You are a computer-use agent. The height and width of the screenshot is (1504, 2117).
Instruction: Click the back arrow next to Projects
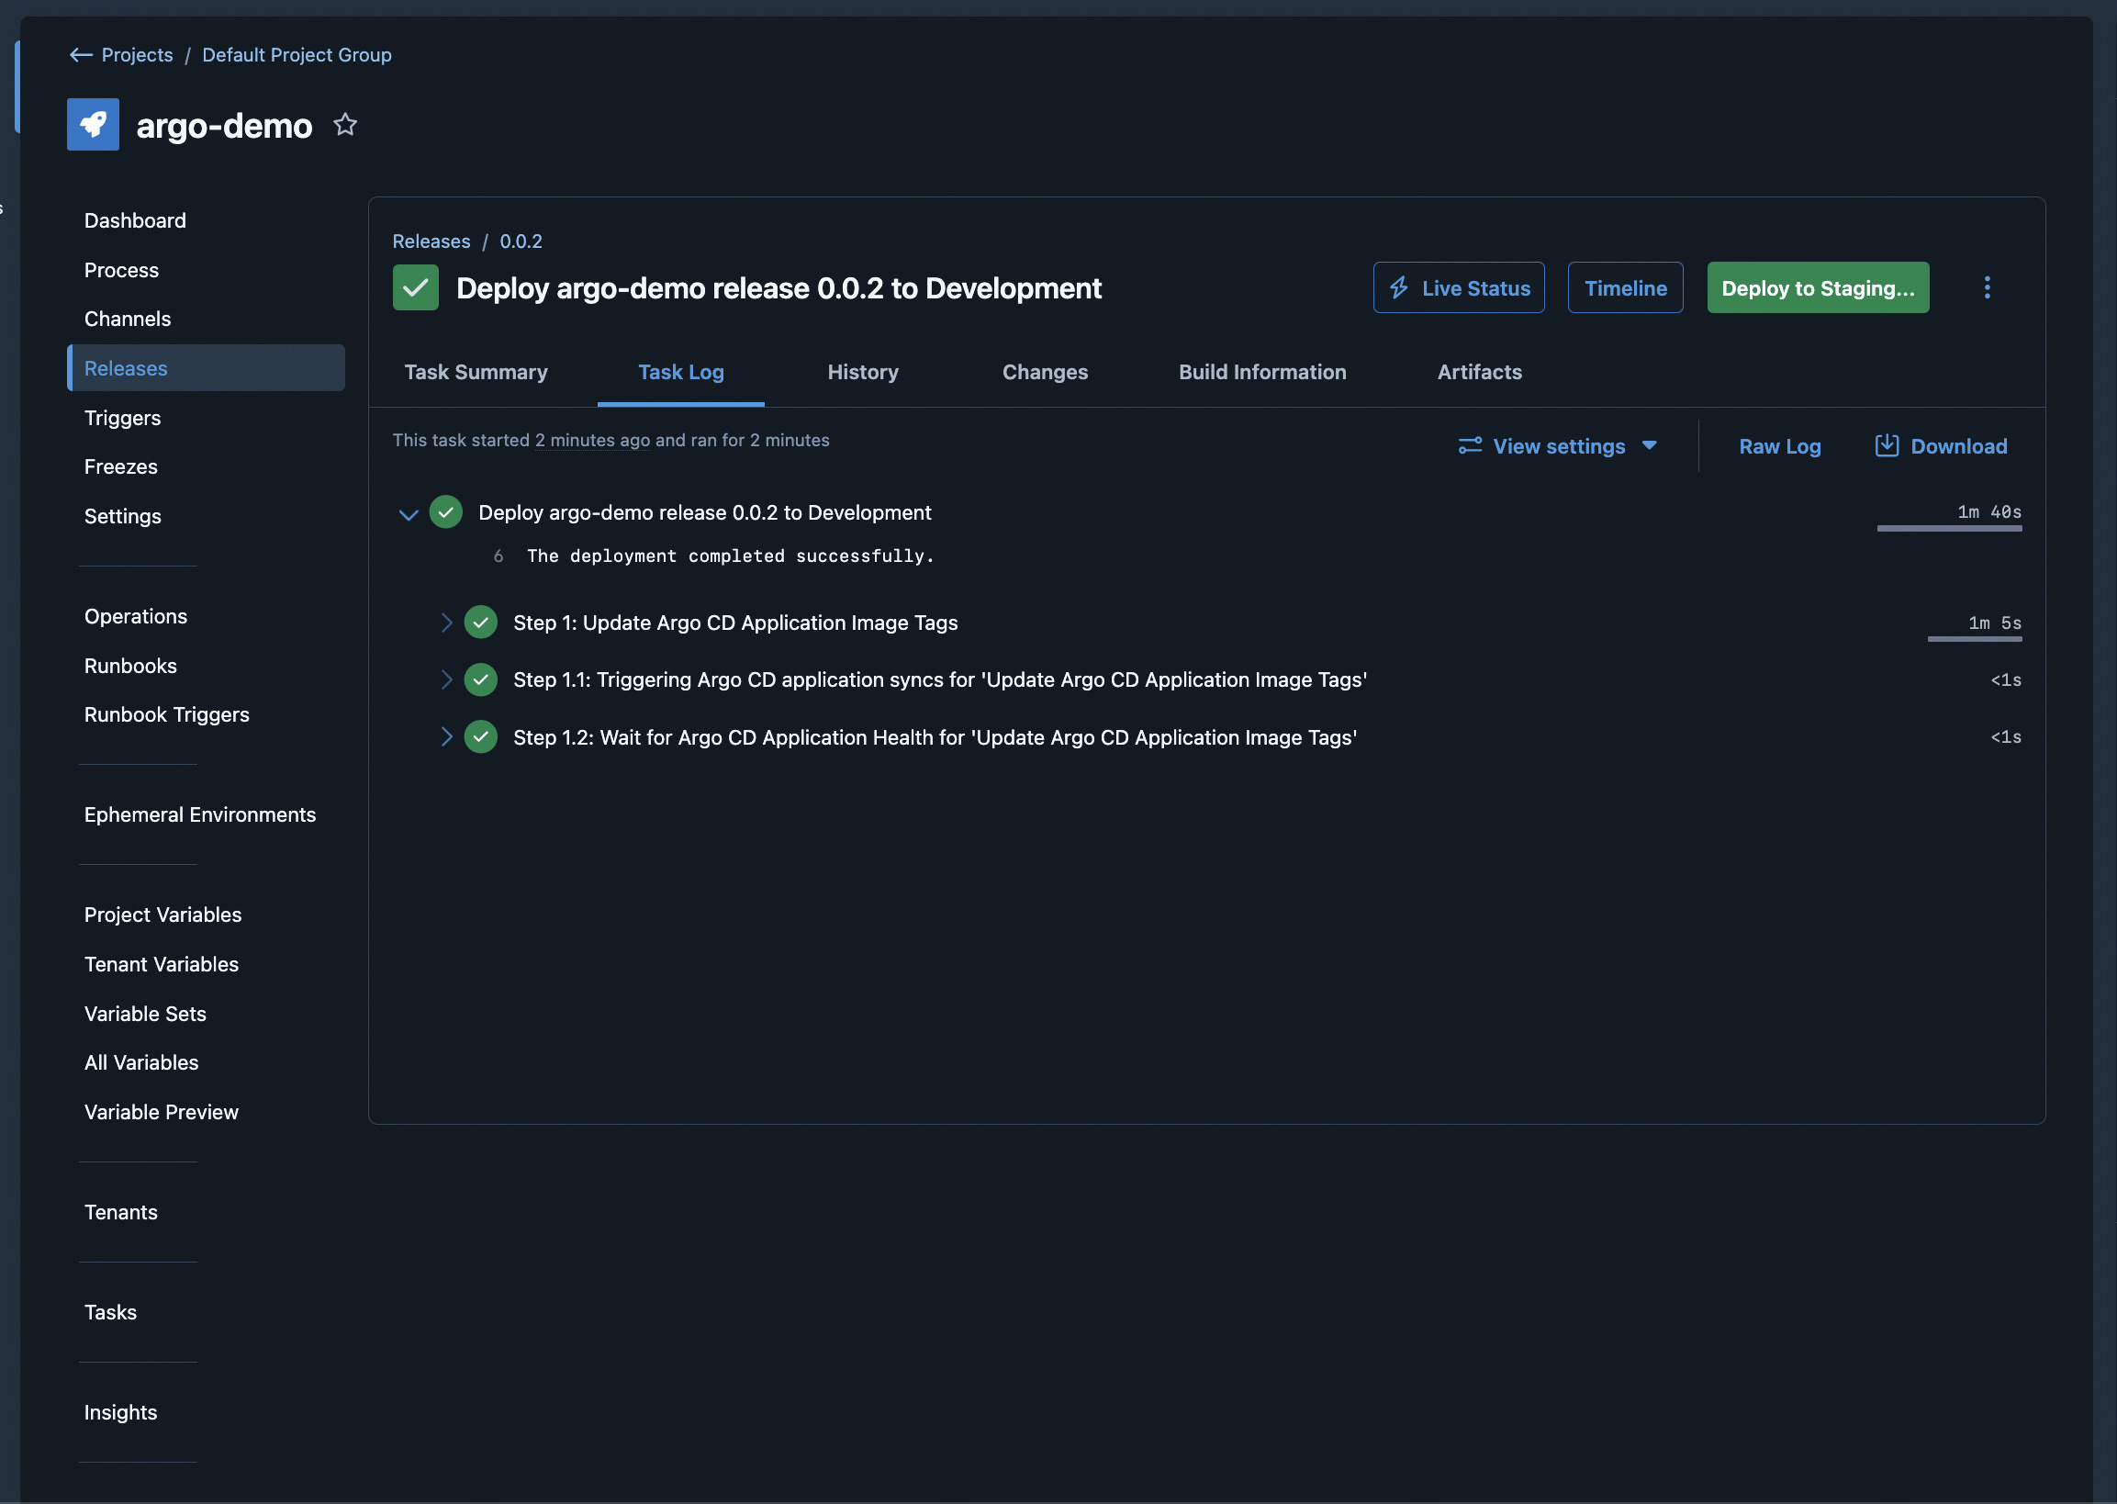[81, 55]
